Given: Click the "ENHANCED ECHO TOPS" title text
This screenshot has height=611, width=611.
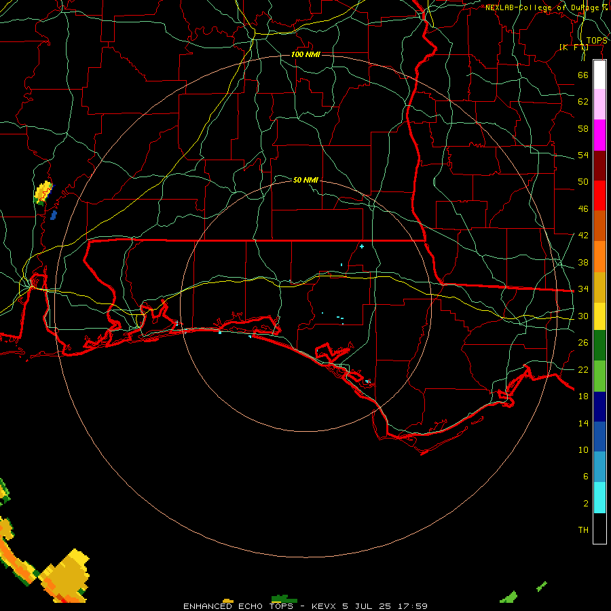Looking at the screenshot, I should click(x=238, y=606).
